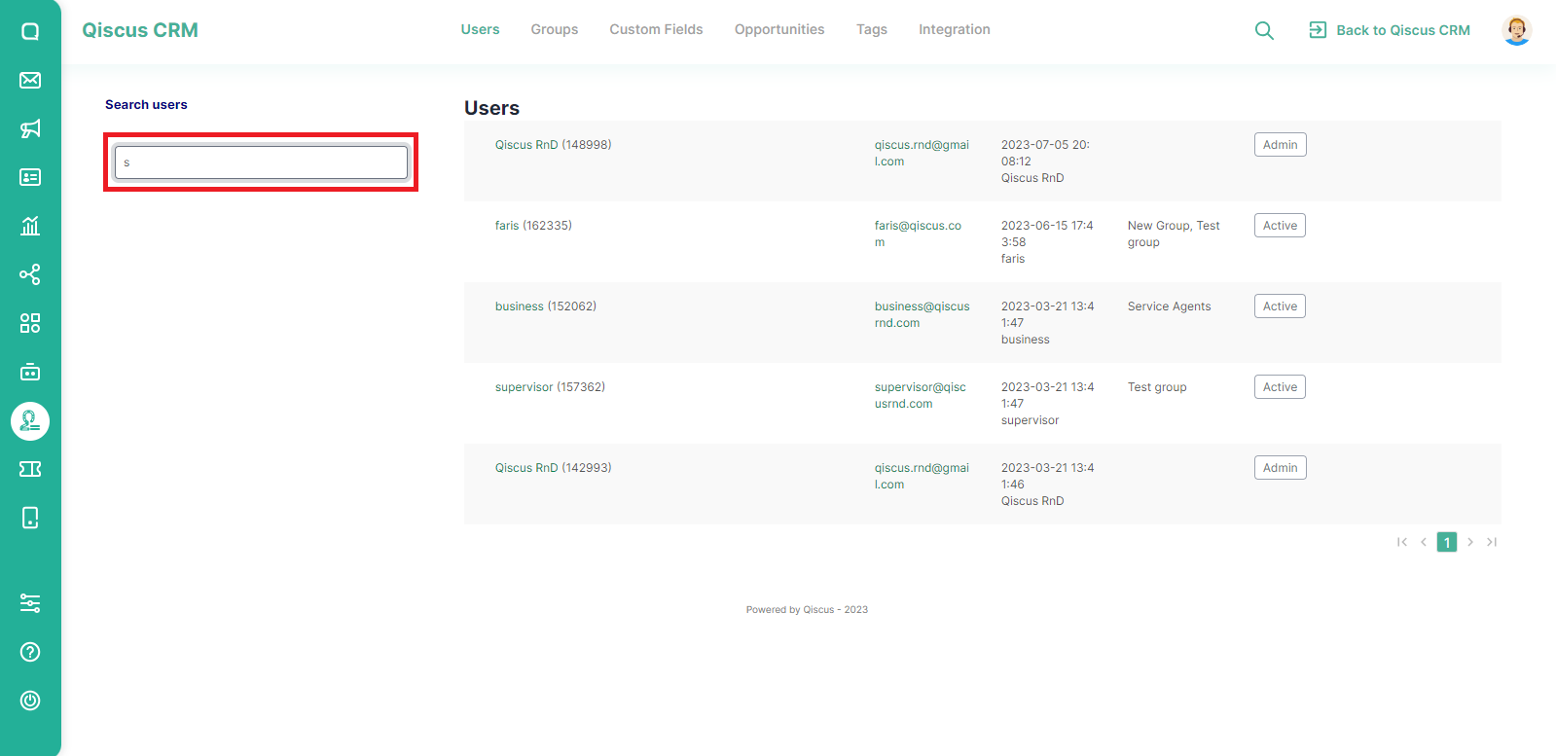Open the Tags tab
Viewport: 1556px width, 756px height.
[872, 30]
